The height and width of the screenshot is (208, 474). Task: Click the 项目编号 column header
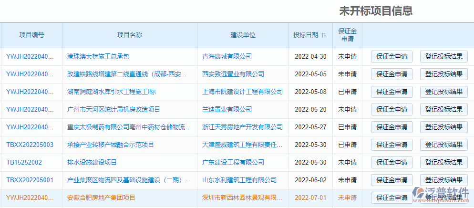click(x=31, y=35)
